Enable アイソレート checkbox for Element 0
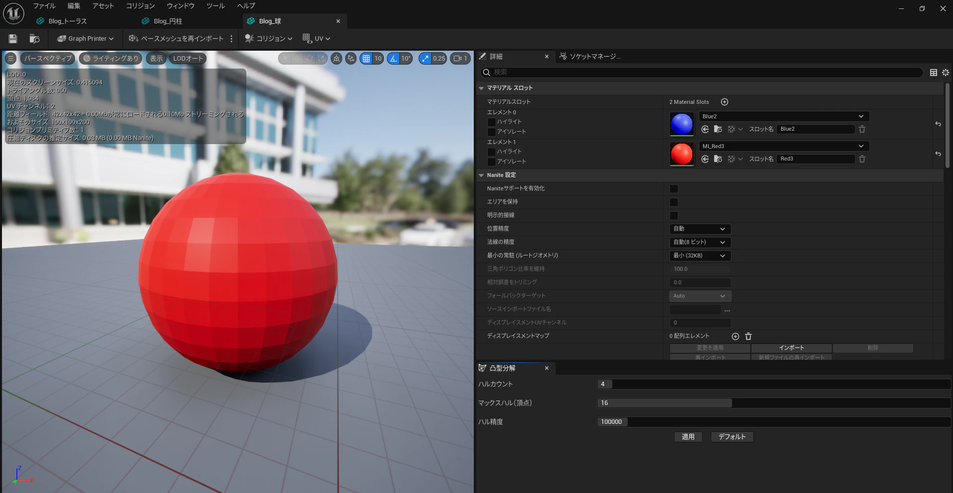This screenshot has height=493, width=953. click(x=492, y=132)
